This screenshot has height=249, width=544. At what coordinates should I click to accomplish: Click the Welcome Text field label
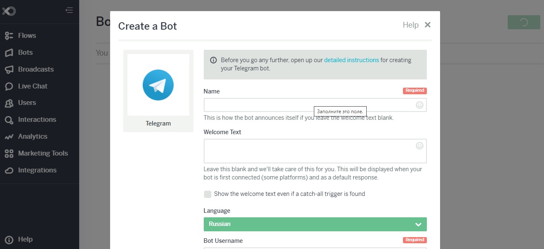point(223,132)
